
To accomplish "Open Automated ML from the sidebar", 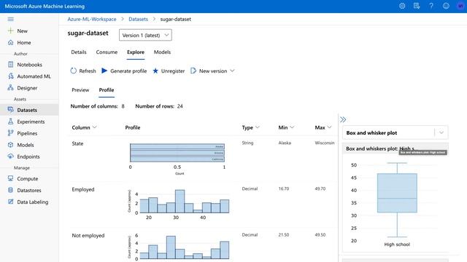I will pos(34,76).
